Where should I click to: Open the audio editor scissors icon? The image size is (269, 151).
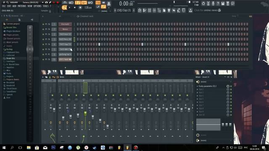coord(208,3)
